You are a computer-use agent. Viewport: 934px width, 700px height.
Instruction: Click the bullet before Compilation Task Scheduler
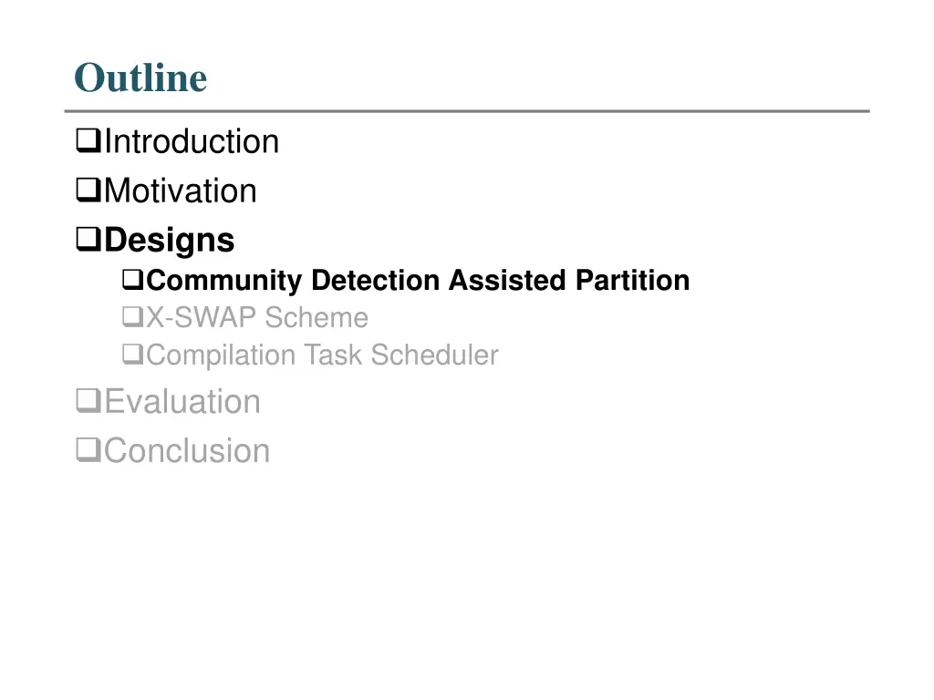133,355
